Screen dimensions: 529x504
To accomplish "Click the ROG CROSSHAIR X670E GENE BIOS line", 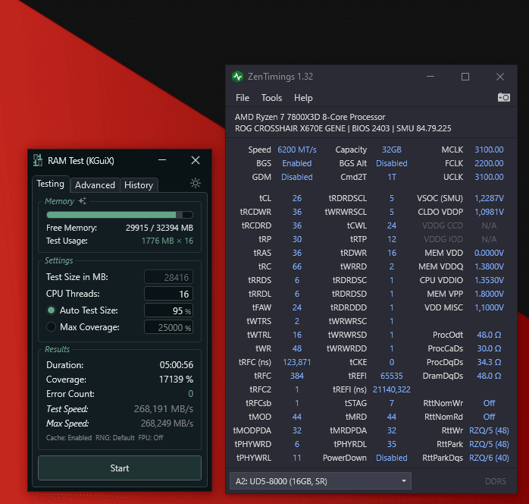I will click(x=343, y=128).
